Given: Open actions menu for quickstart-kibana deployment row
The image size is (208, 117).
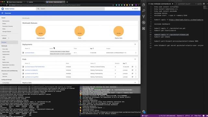Looking at the screenshot, I should pos(136,53).
